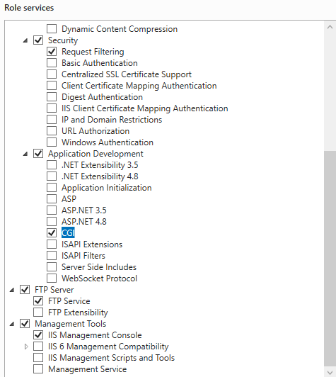Enable Centralized SSL Certificate Support
Screen dimensions: 336x377
[52, 74]
